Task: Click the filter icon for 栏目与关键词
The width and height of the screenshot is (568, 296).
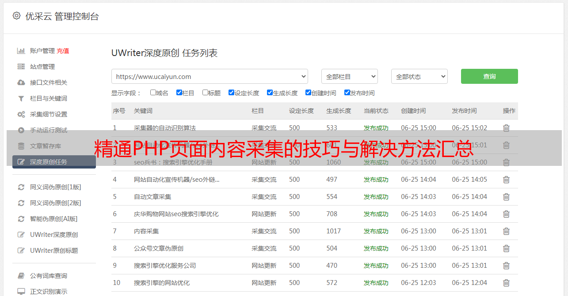Action: pos(21,98)
